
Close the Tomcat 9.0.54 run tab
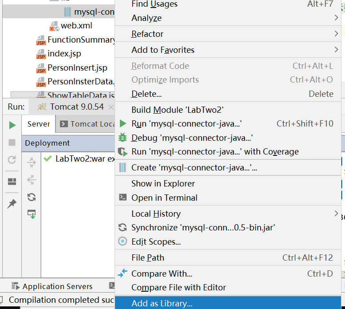[x=111, y=107]
